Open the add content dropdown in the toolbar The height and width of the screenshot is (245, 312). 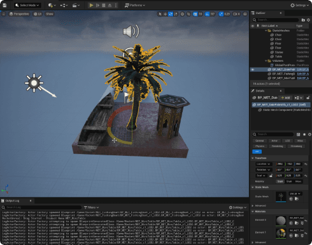52,5
